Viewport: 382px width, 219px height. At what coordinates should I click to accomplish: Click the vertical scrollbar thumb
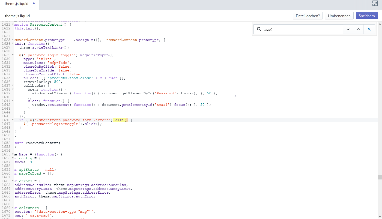click(x=380, y=177)
